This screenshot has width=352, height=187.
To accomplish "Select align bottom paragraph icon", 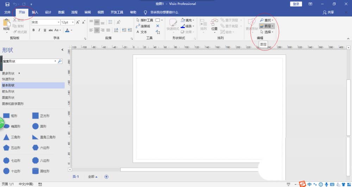I will [102, 22].
